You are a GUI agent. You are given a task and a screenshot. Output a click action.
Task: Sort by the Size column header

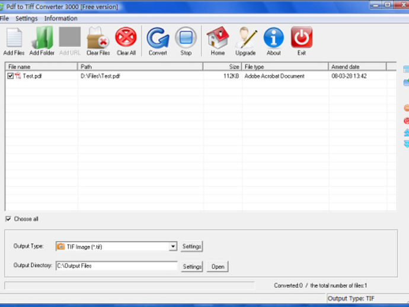[x=222, y=67]
